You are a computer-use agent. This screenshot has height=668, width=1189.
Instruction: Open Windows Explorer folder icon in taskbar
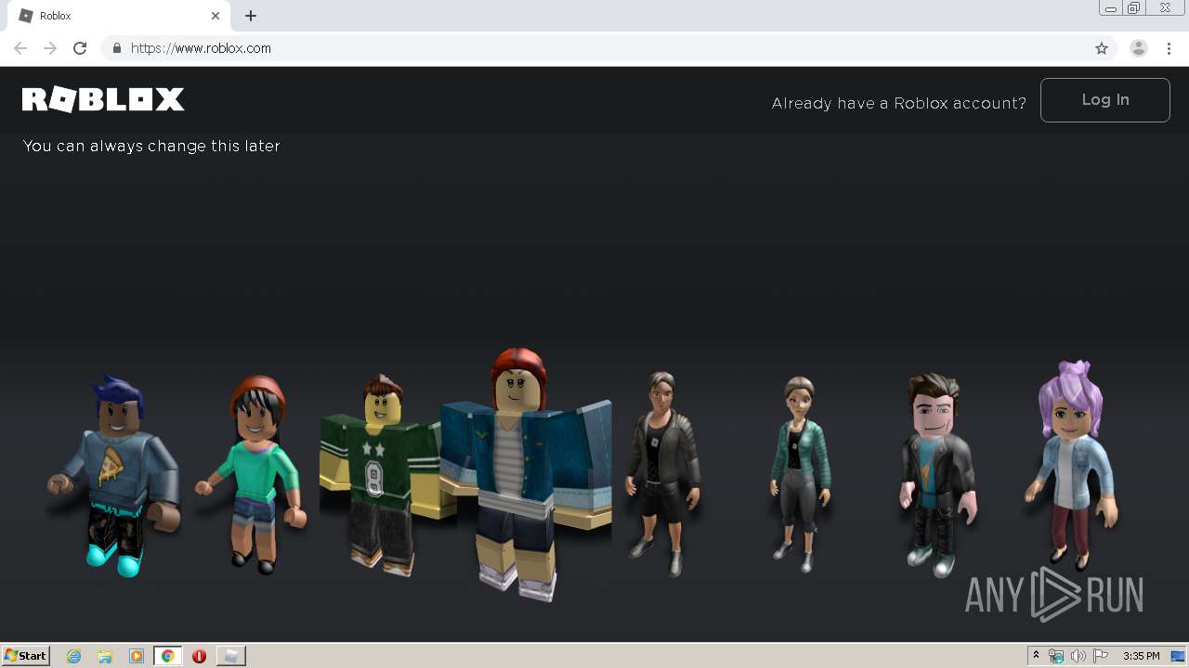point(105,656)
